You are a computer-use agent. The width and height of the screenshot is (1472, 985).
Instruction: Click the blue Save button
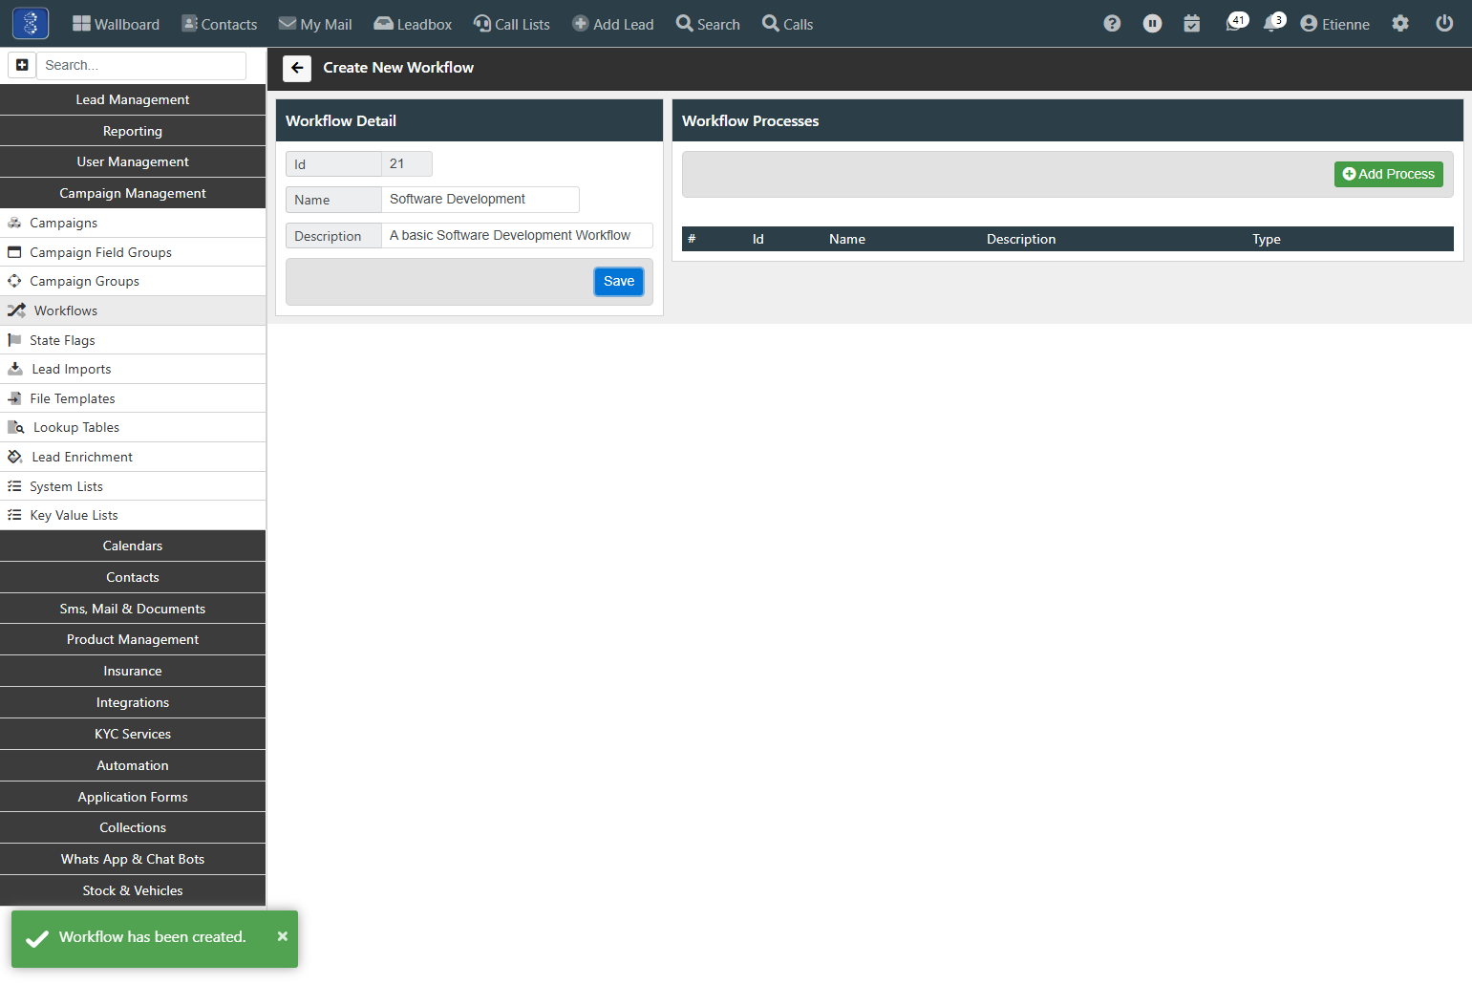(x=619, y=281)
